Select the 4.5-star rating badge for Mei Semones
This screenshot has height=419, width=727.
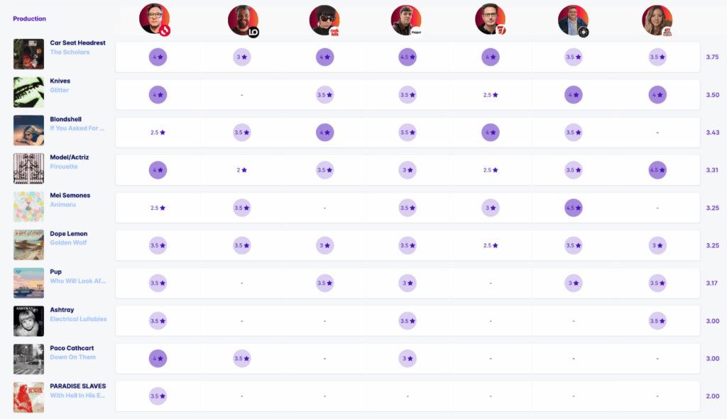pyautogui.click(x=574, y=208)
